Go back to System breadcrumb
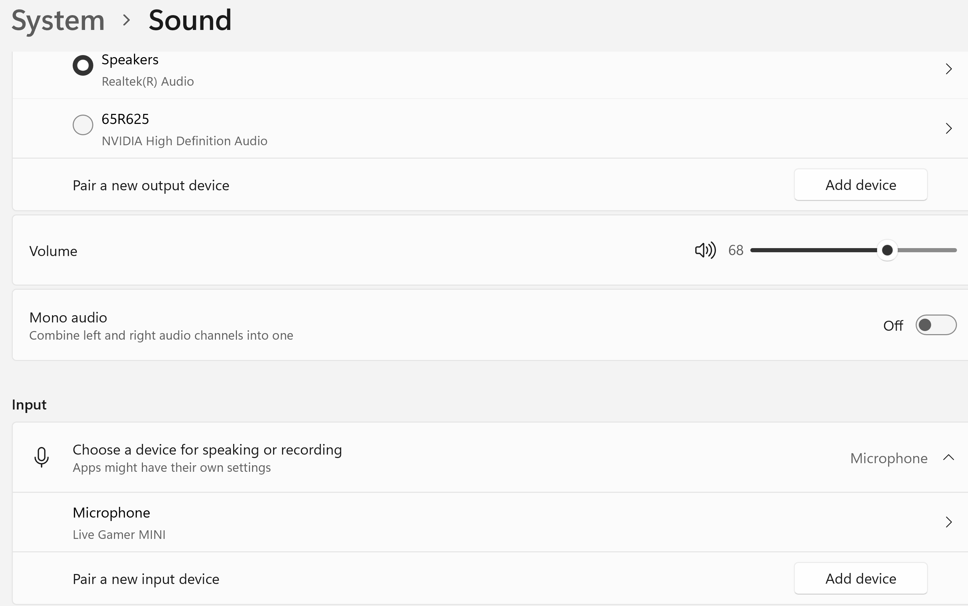The height and width of the screenshot is (606, 968). [x=58, y=20]
